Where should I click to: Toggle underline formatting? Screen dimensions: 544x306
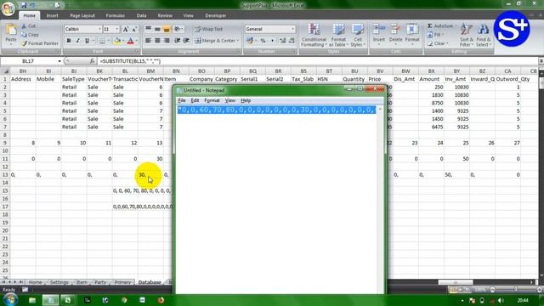click(87, 41)
